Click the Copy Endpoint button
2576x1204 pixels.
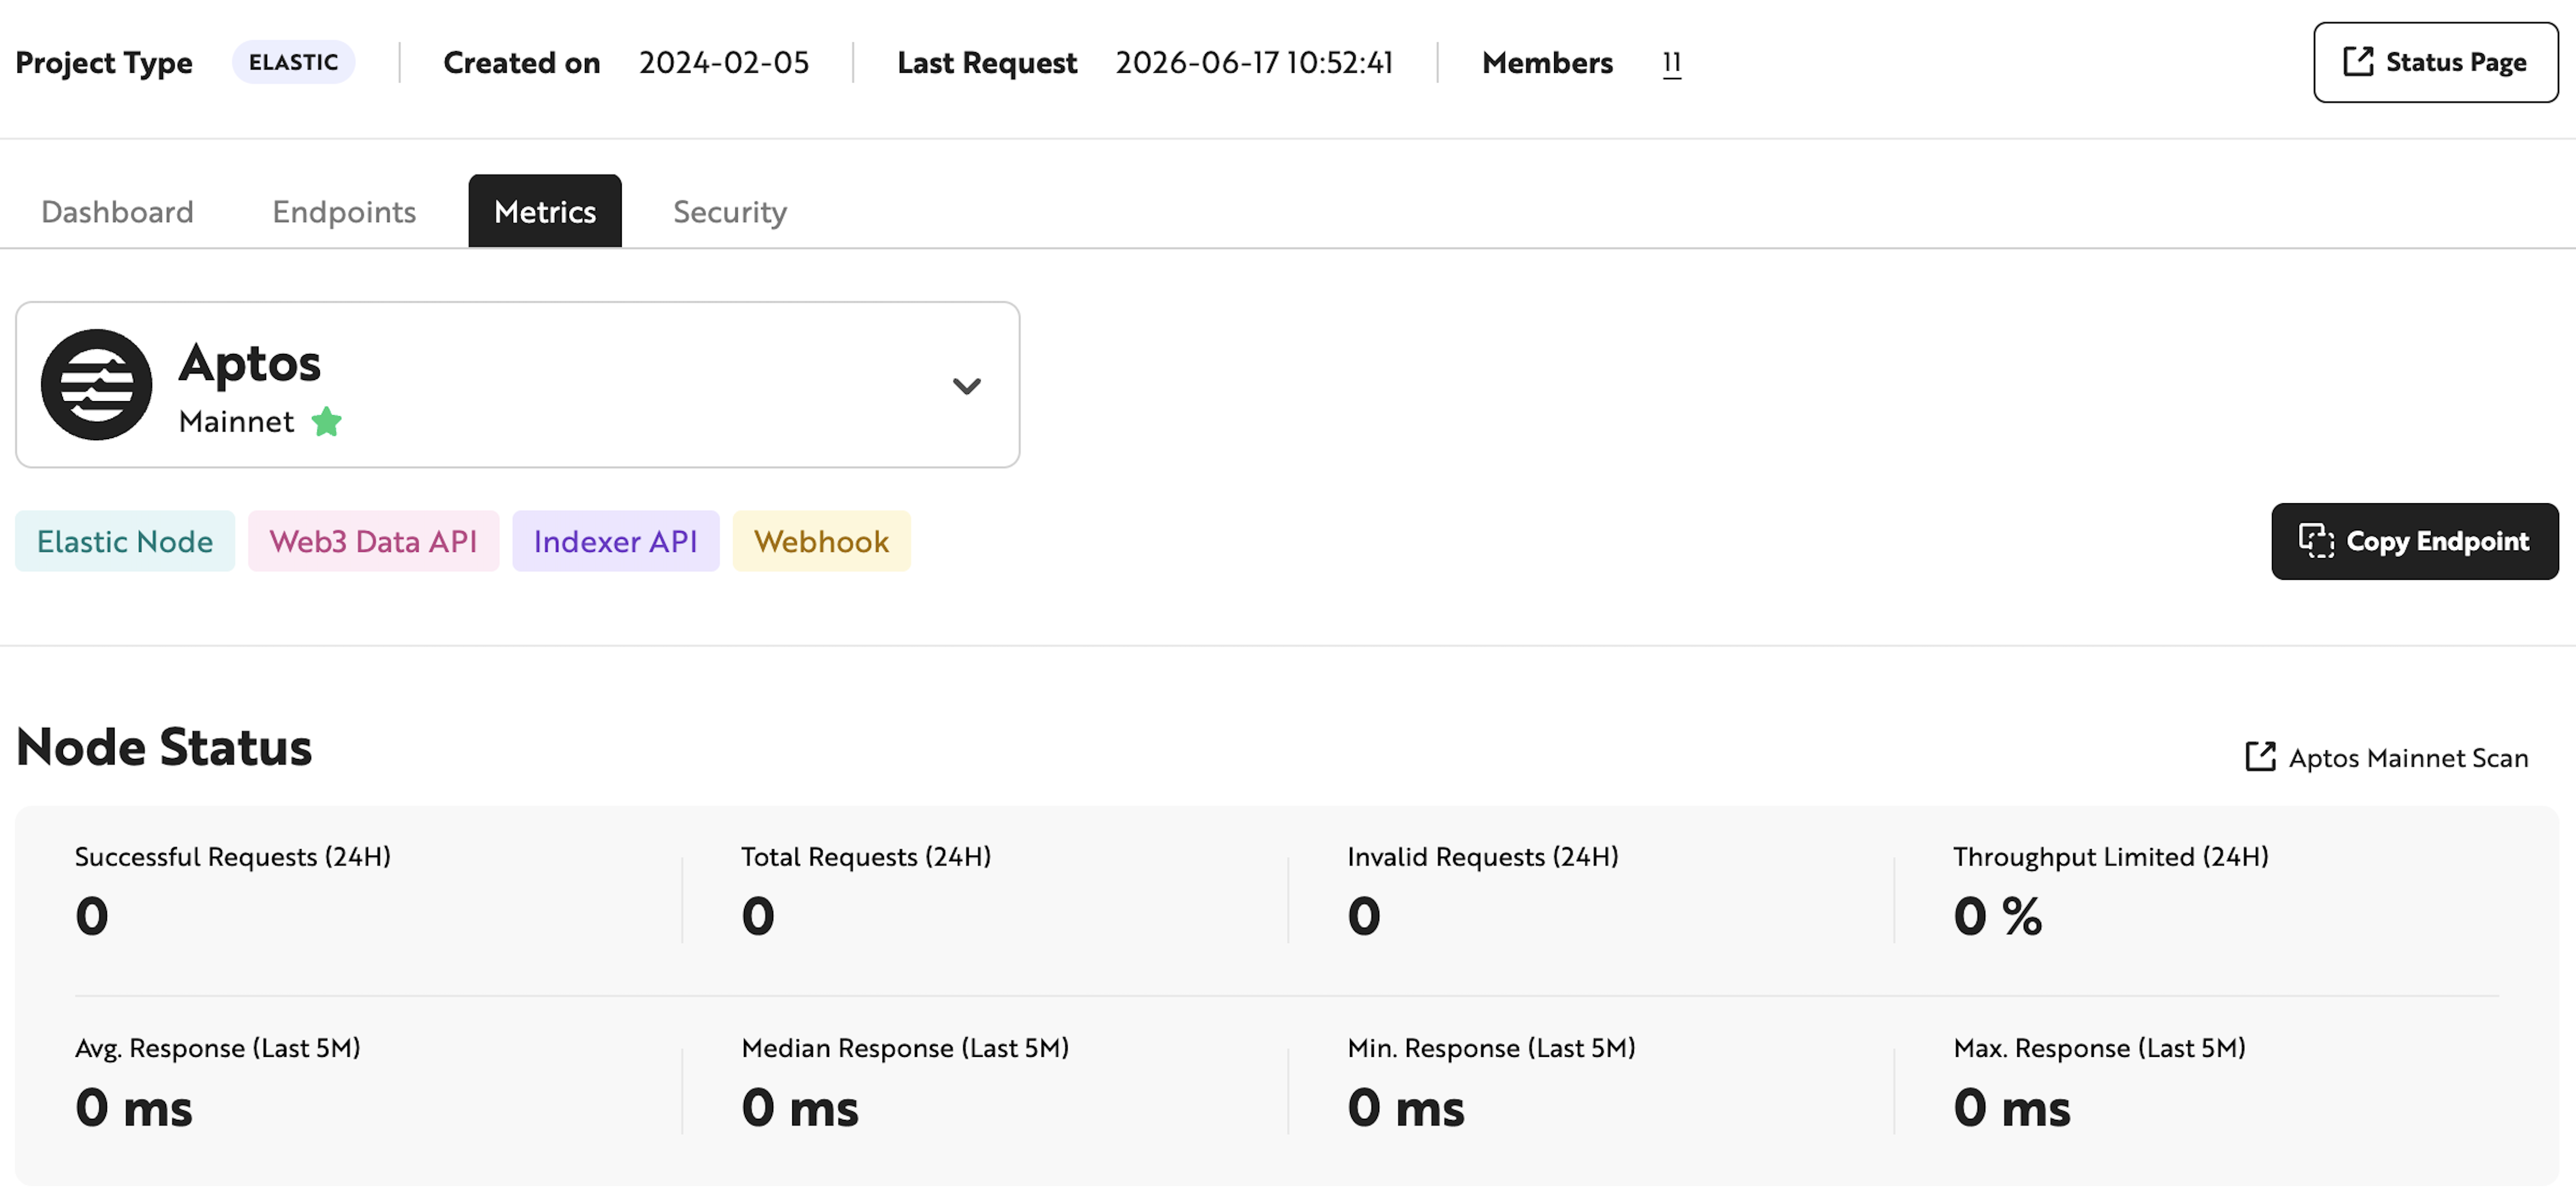click(2414, 541)
